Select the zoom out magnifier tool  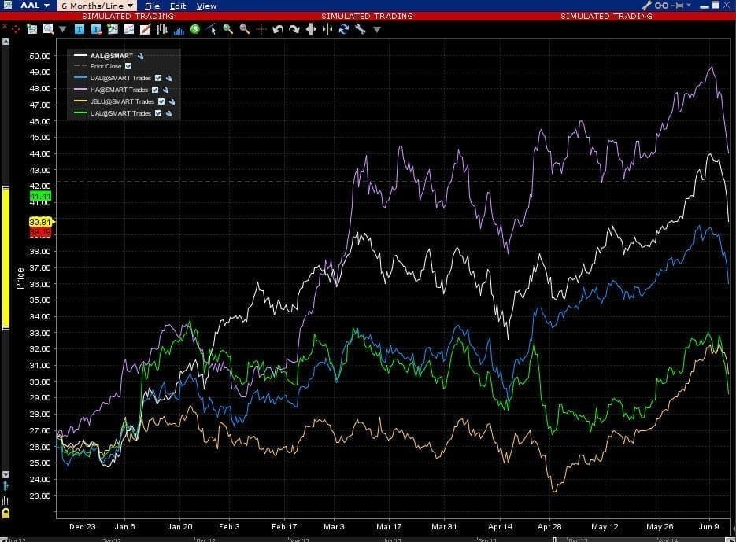tap(245, 29)
